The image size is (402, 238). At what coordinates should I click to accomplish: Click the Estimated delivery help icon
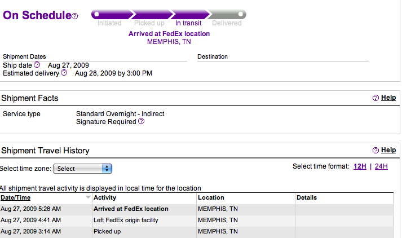point(64,73)
